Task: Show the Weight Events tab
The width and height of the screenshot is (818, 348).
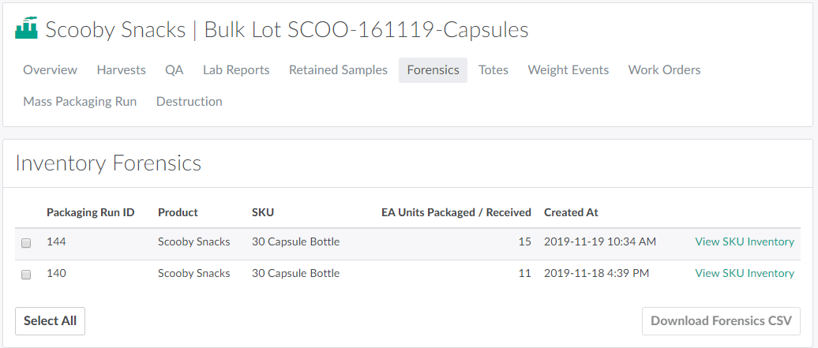Action: (568, 70)
